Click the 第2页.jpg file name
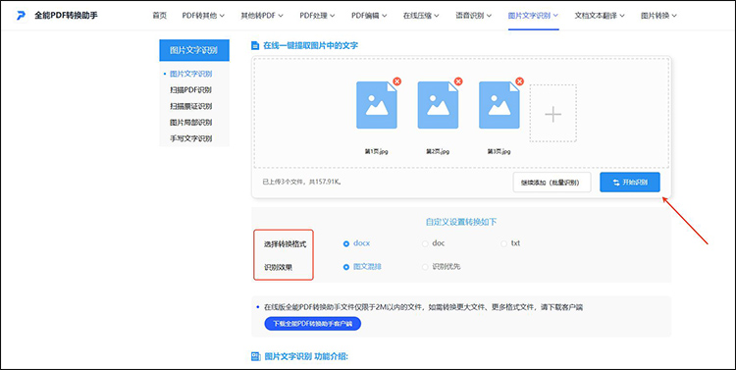The width and height of the screenshot is (736, 370). (x=438, y=151)
